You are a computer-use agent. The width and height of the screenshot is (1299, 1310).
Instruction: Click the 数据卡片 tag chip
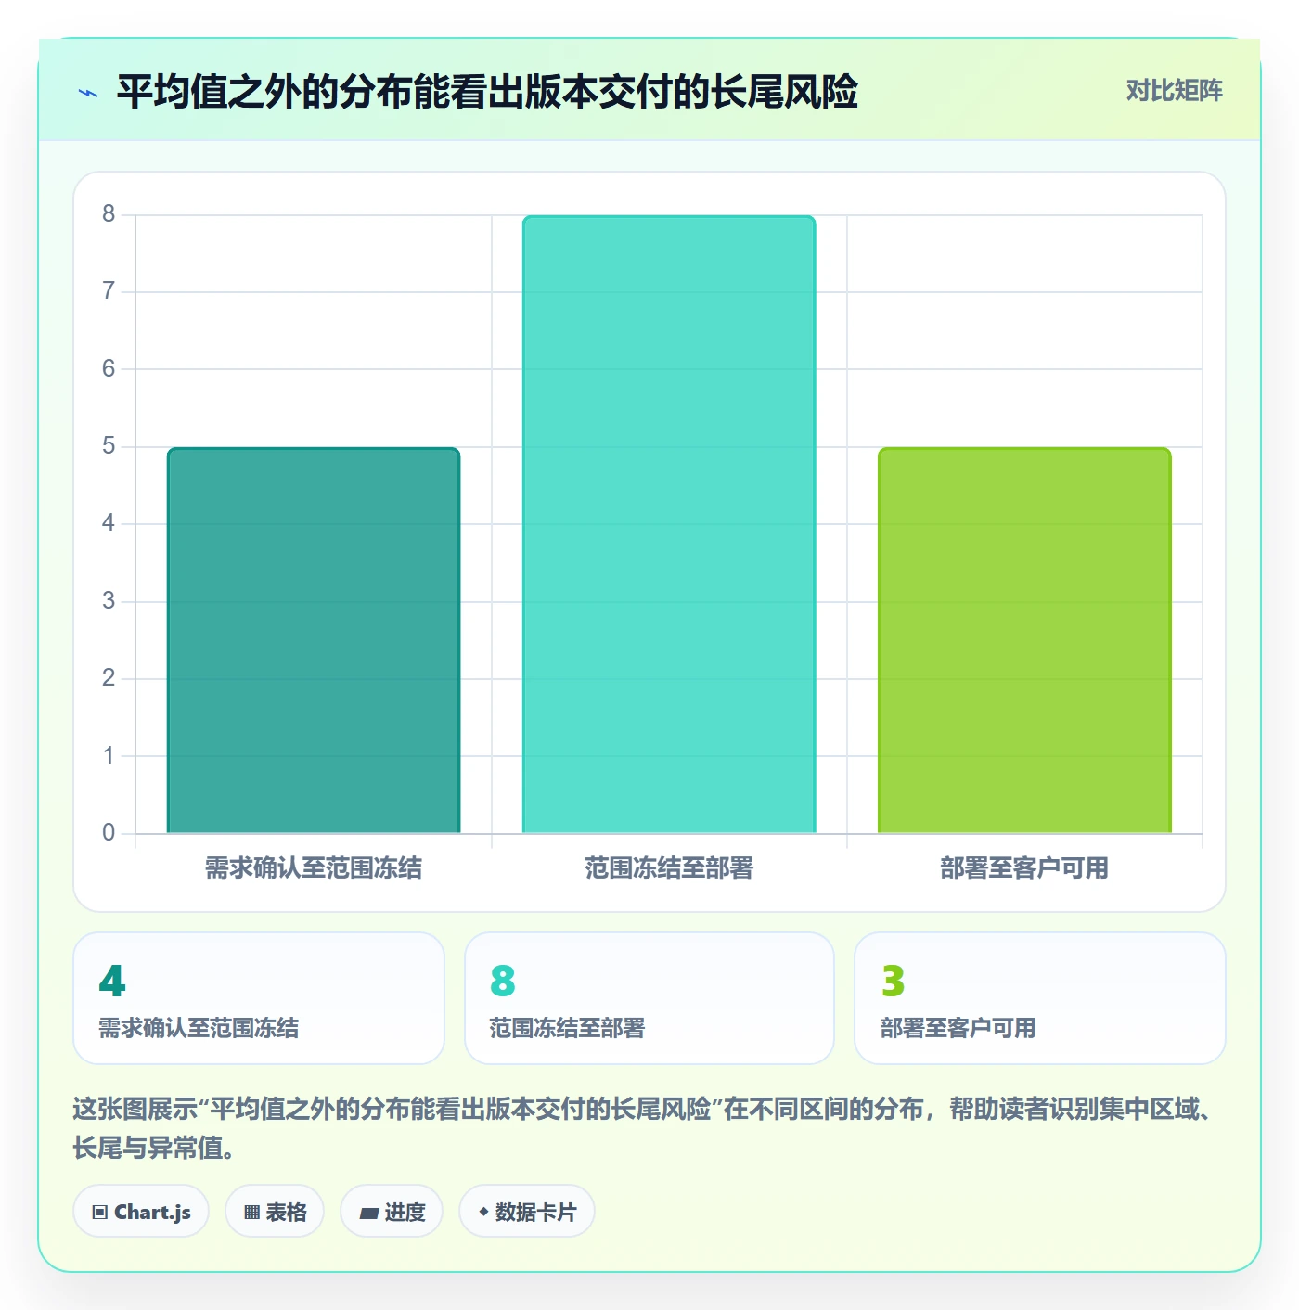point(527,1211)
